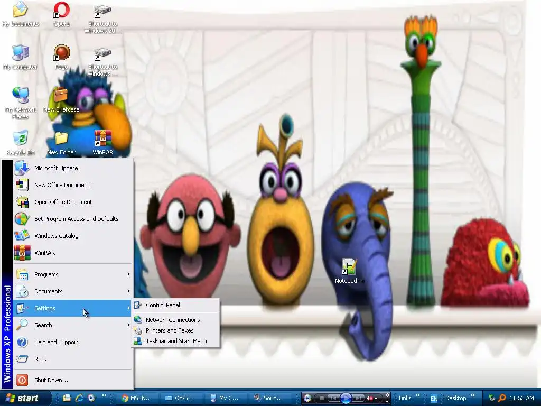Viewport: 541px width, 406px height.
Task: Stop playback in the media player toolbar
Action: coord(322,398)
